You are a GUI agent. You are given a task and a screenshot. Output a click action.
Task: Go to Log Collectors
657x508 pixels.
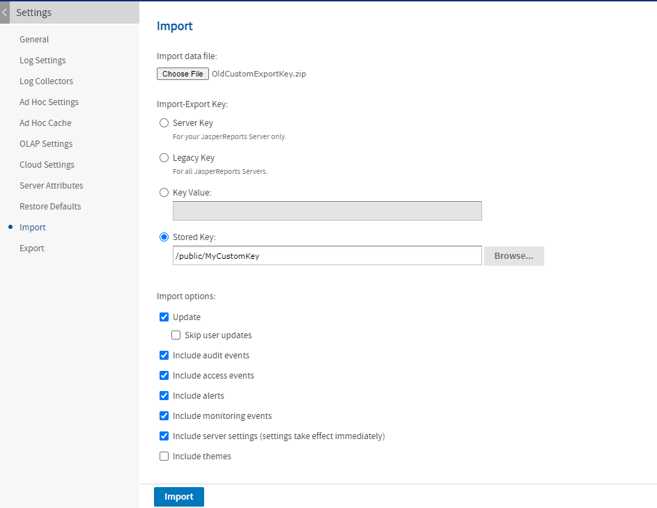[x=46, y=81]
